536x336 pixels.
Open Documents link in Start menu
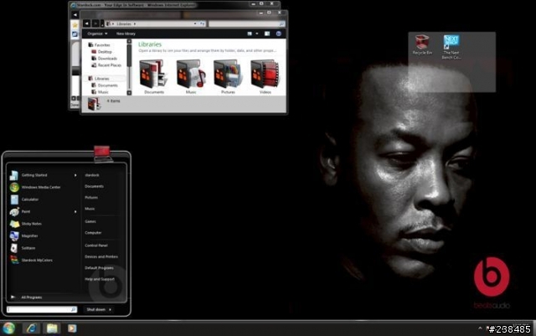(x=94, y=187)
